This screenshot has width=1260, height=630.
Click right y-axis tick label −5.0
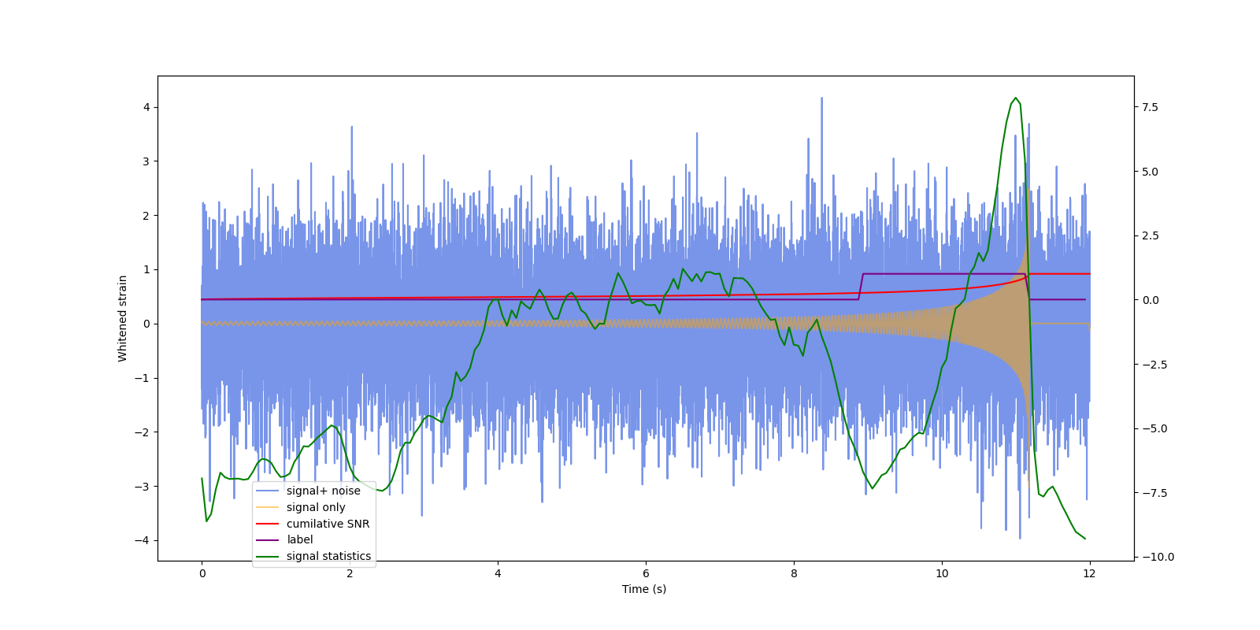point(1154,428)
